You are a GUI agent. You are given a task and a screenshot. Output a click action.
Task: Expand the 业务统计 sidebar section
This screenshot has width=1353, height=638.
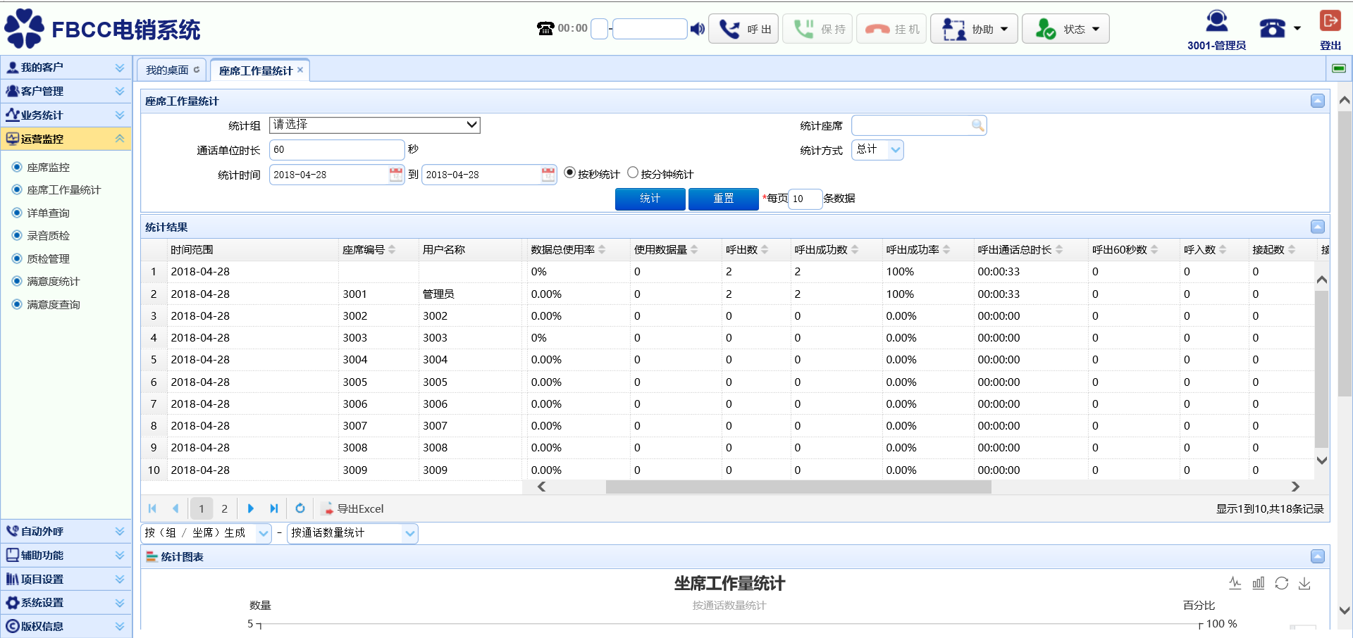coord(66,115)
